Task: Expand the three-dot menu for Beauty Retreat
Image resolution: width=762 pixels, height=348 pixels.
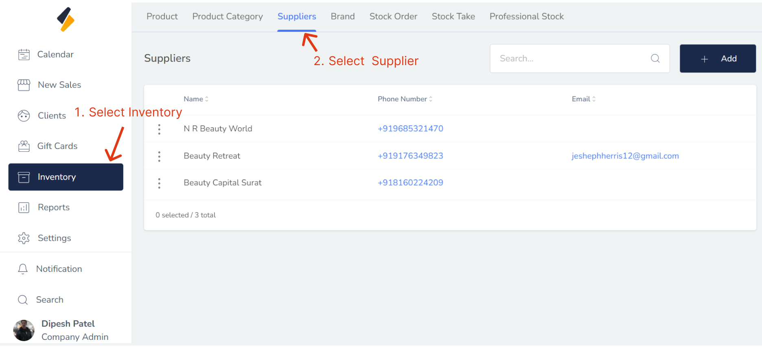Action: (159, 156)
